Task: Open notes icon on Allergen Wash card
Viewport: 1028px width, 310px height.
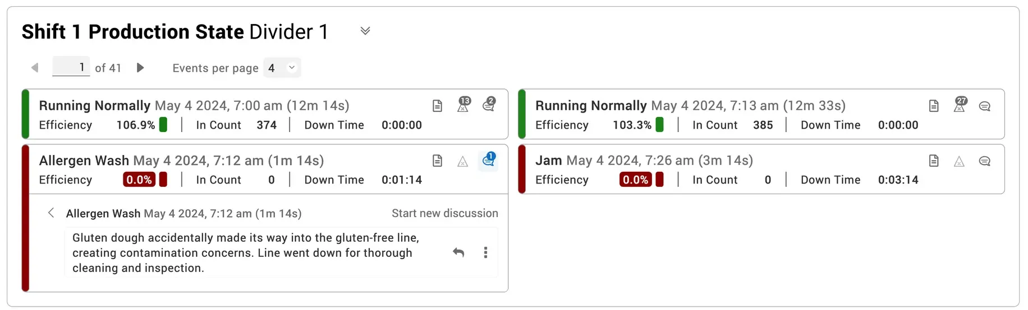Action: tap(437, 161)
